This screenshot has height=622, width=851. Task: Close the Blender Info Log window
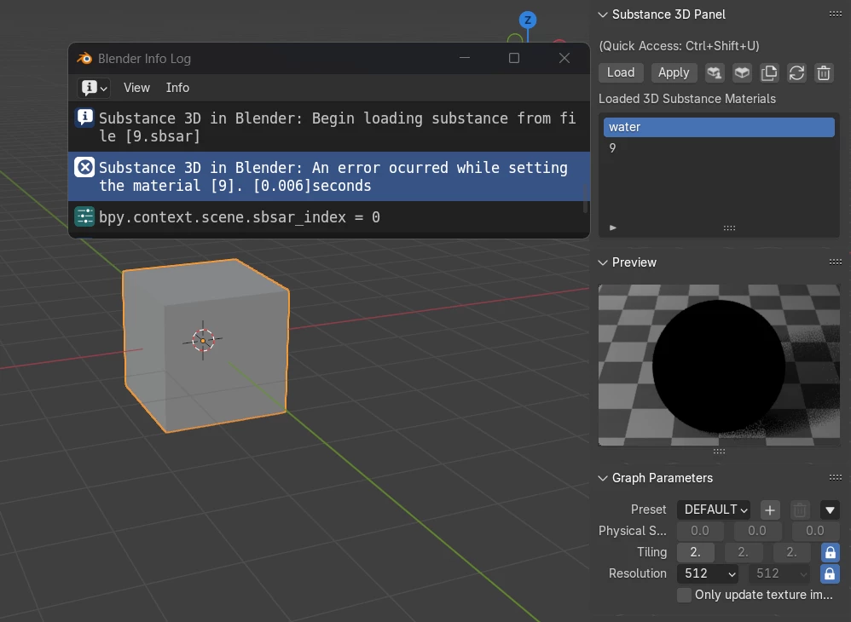tap(564, 58)
